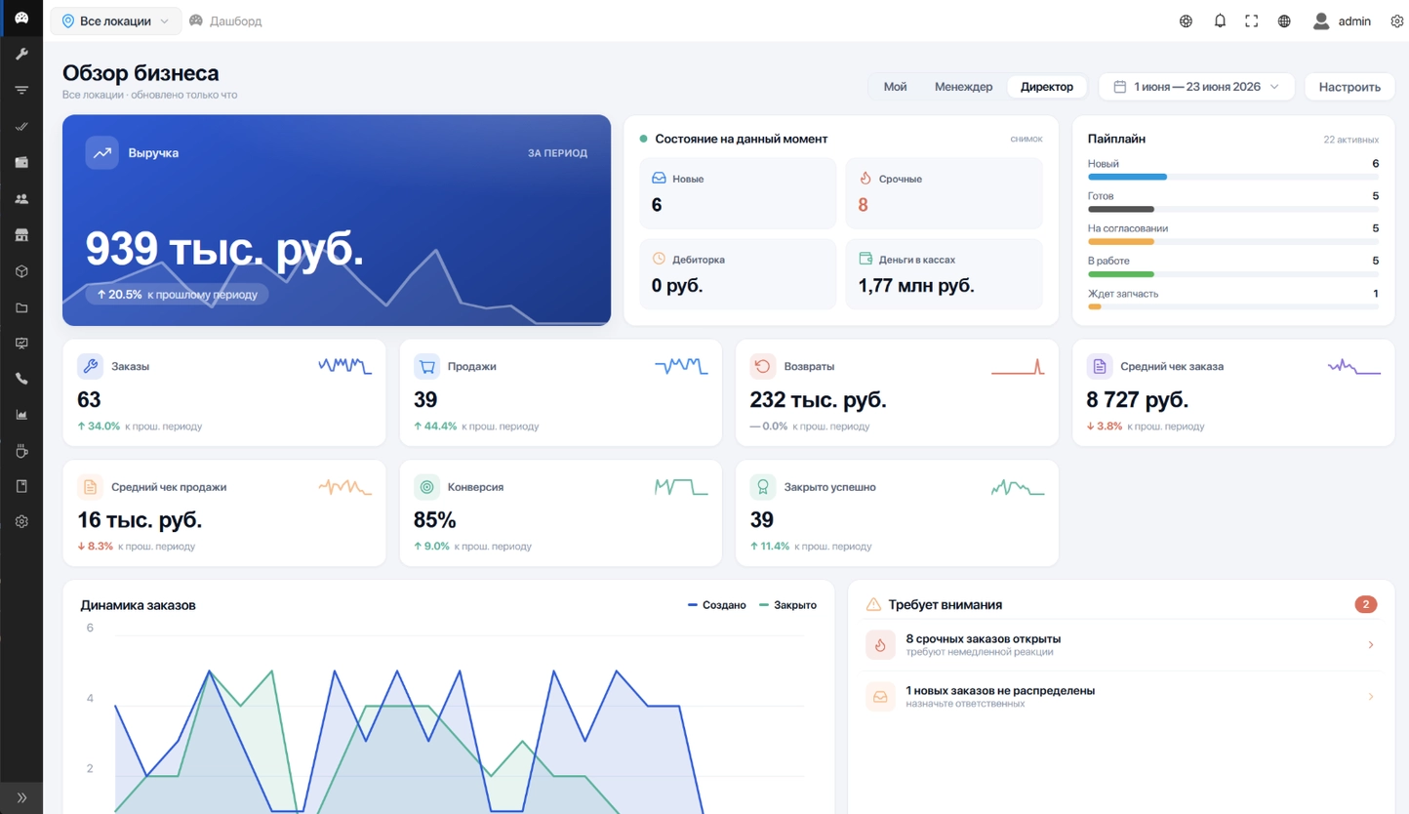Toggle the Создано series in the chart legend
Viewport: 1409px width, 814px height.
716,605
